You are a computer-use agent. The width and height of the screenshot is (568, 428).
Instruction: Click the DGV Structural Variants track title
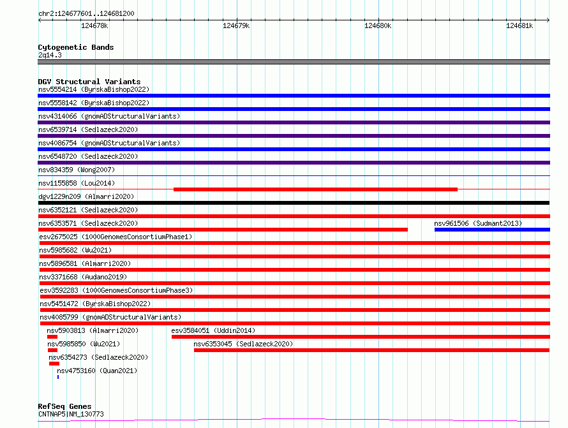(89, 82)
